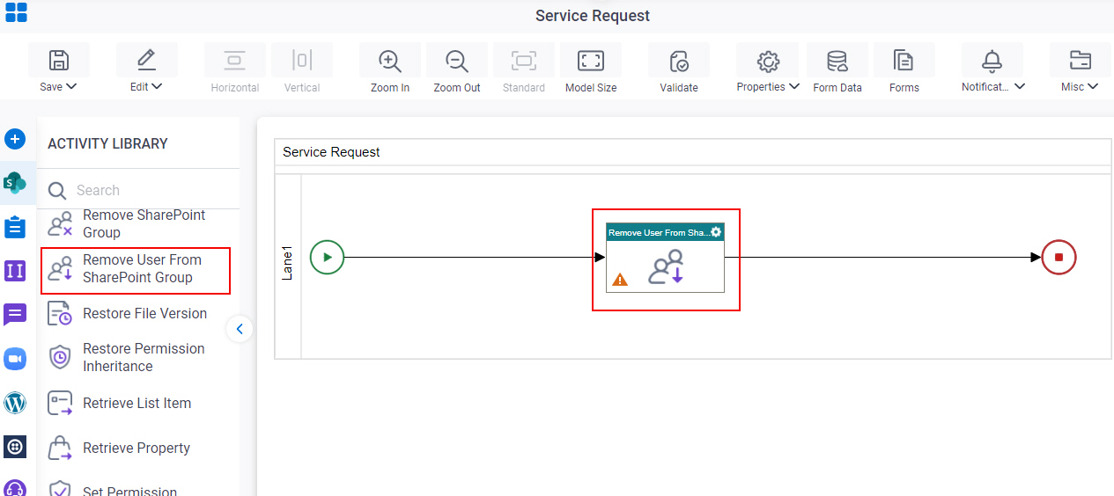Select Restore Permission Inheritance activity

tap(137, 358)
